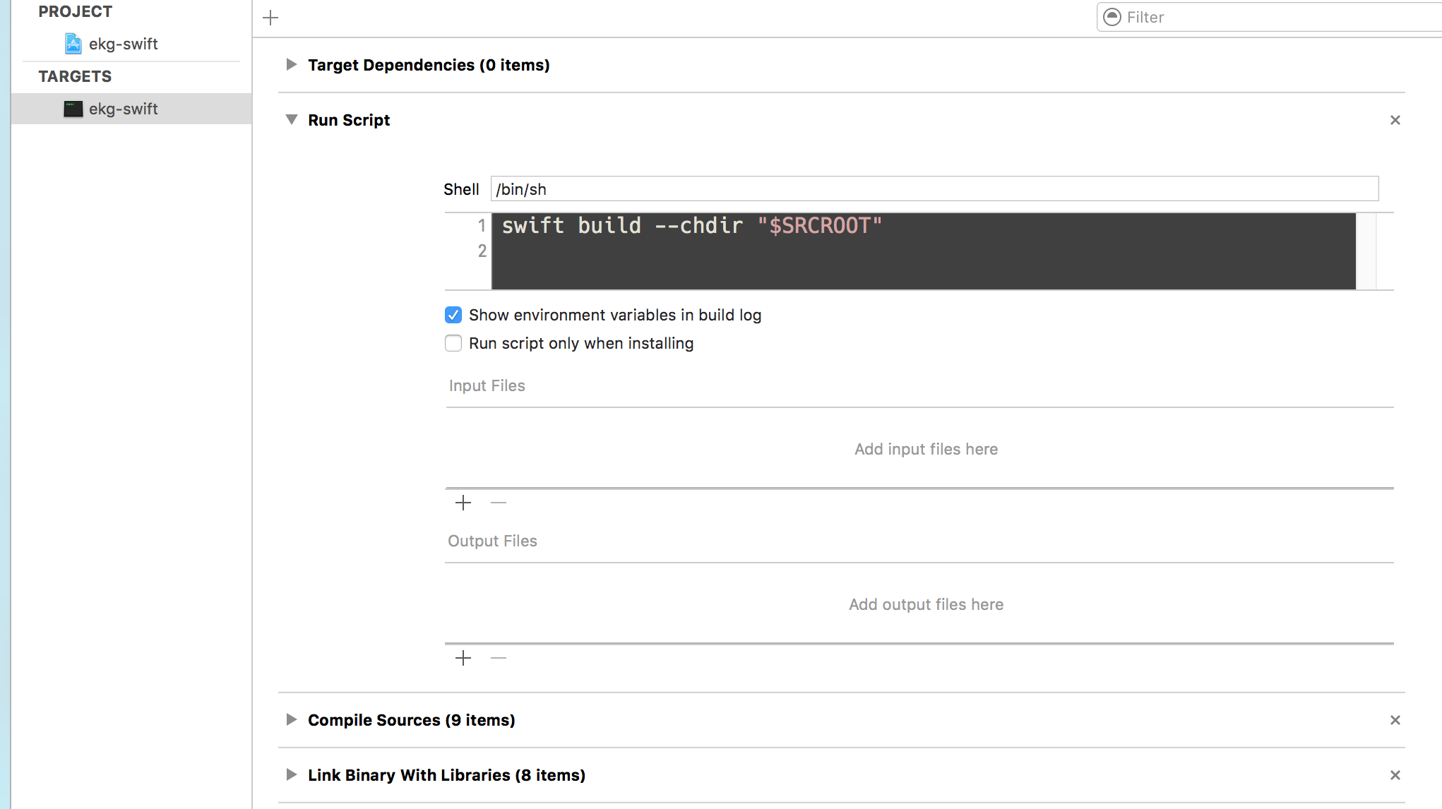The image size is (1442, 809).
Task: Click the filter icon in the search field
Action: pos(1112,17)
